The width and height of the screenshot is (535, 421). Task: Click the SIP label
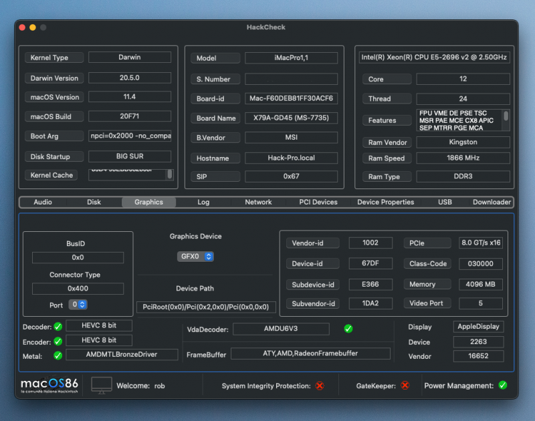click(x=215, y=176)
